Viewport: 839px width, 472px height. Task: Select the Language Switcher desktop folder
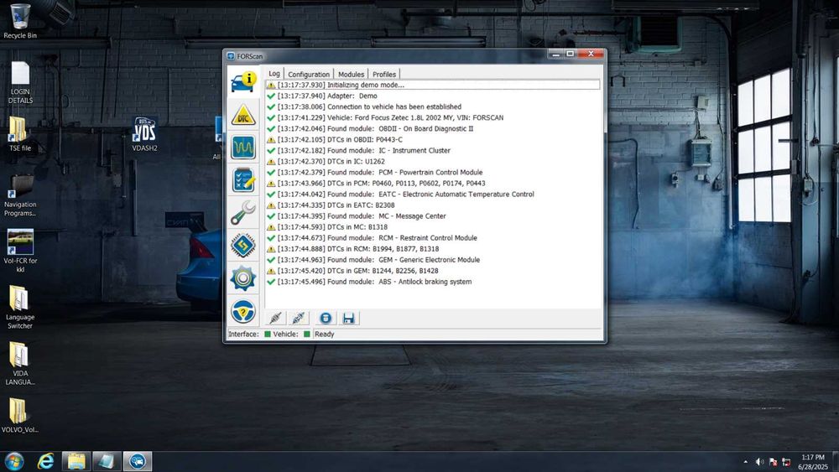20,308
